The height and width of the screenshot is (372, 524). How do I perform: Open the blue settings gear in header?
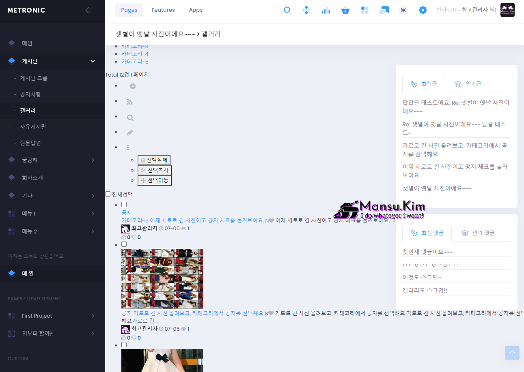point(423,10)
